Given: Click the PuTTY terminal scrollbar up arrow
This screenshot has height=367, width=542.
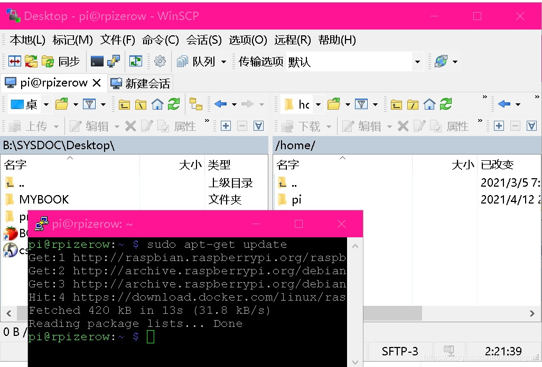Looking at the screenshot, I should [355, 246].
